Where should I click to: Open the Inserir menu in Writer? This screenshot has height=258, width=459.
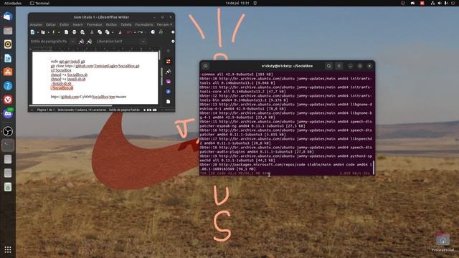(78, 24)
